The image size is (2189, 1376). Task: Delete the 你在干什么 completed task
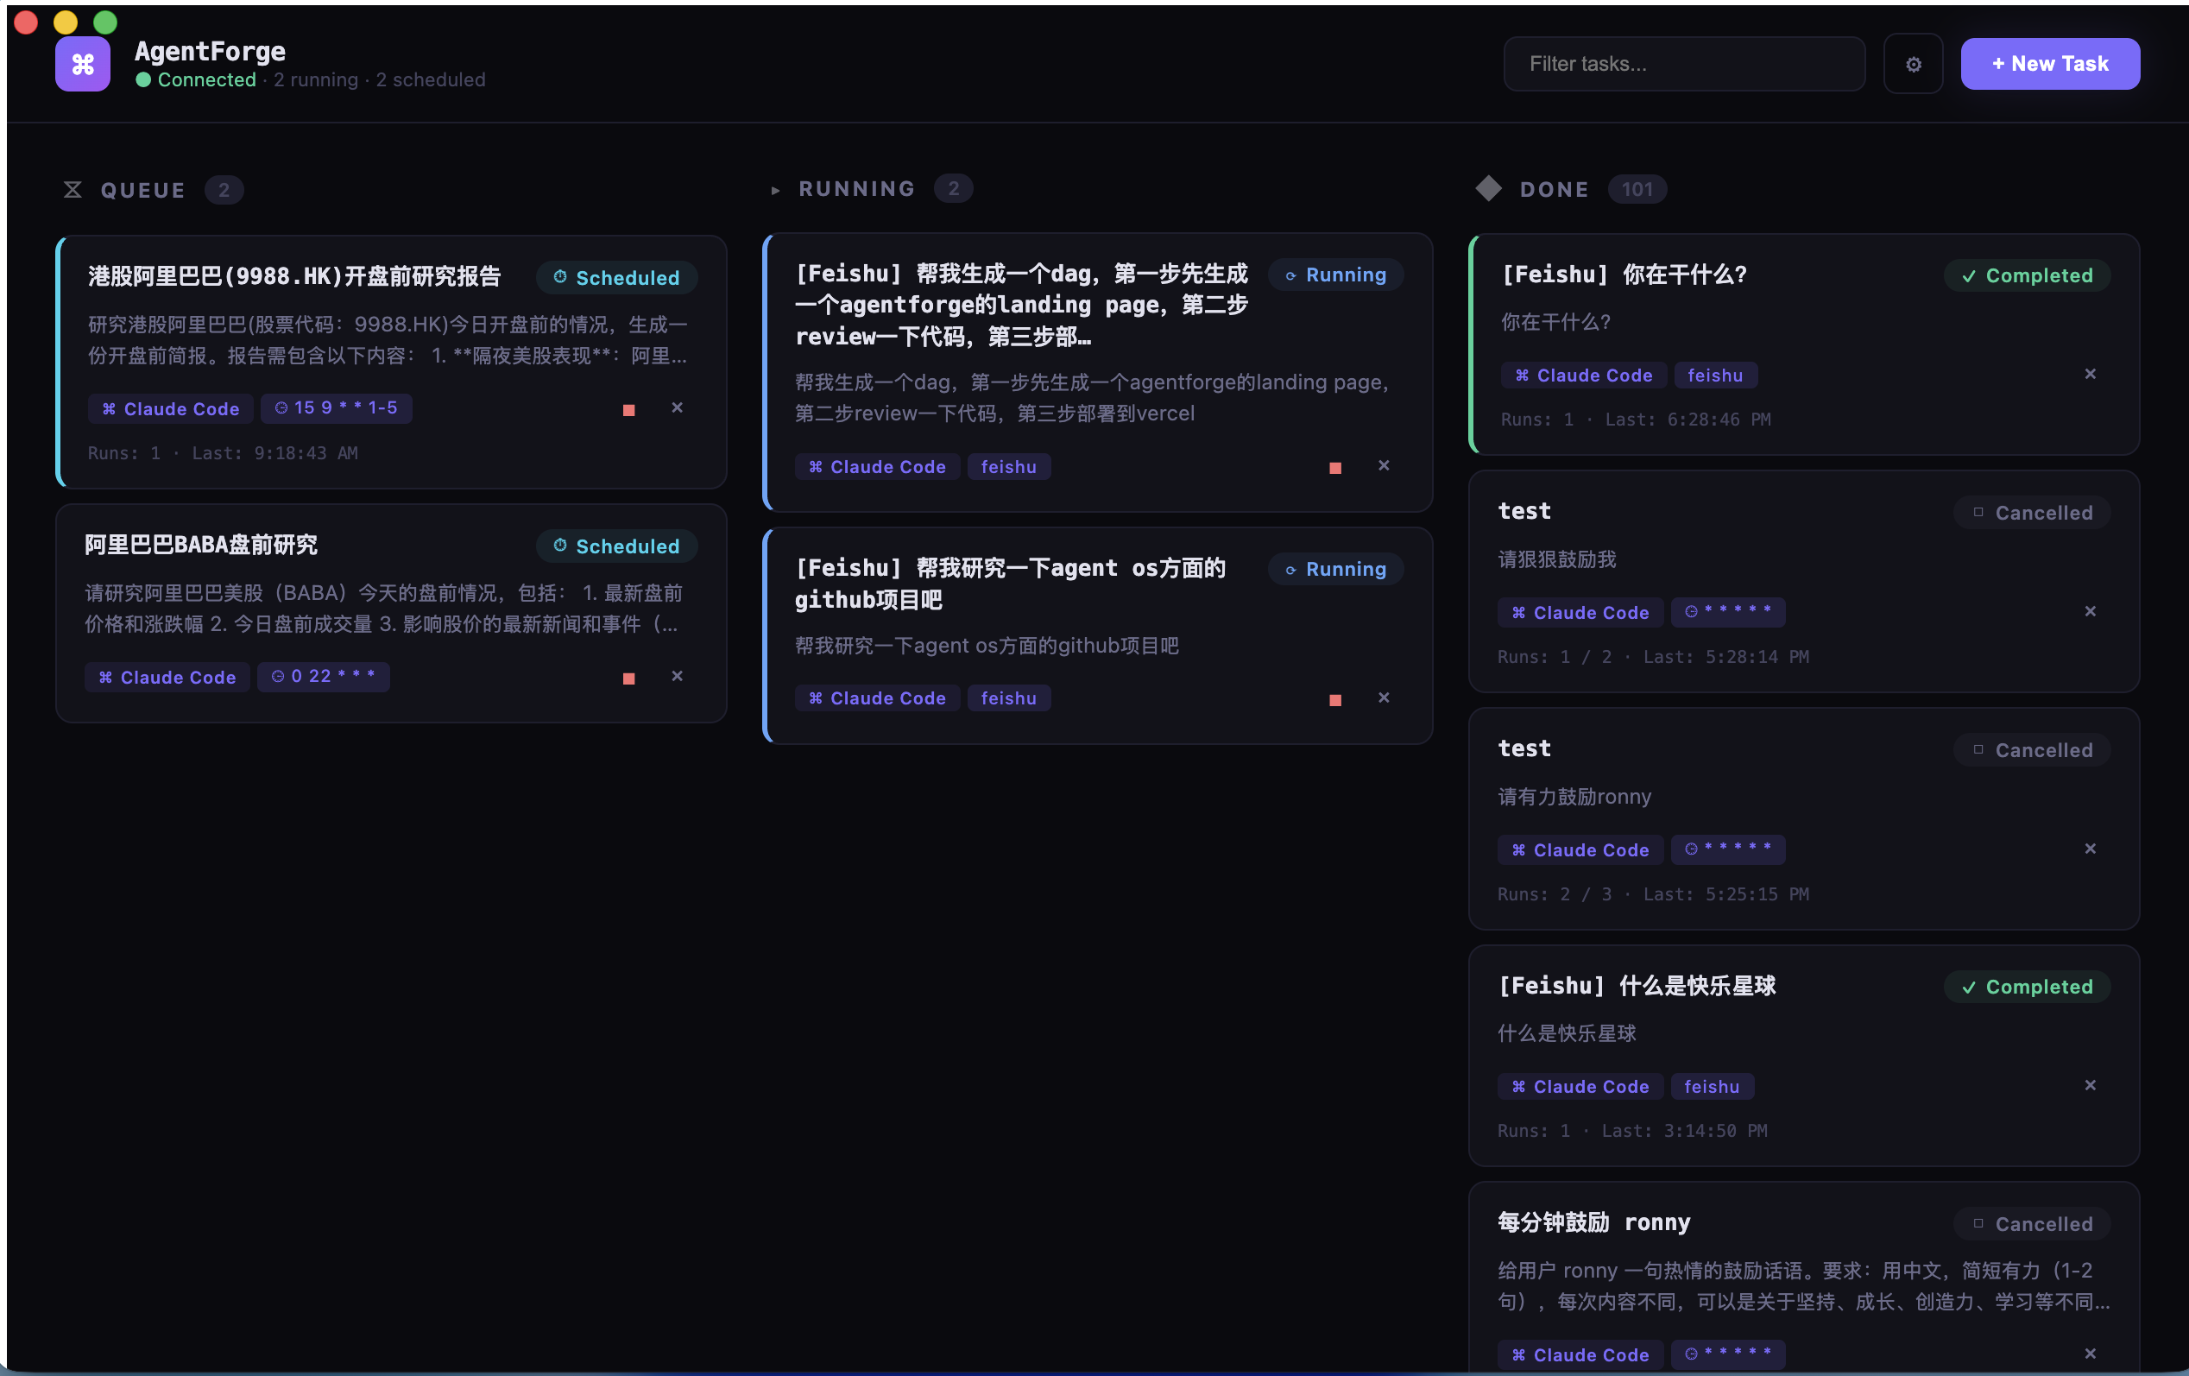(2089, 375)
